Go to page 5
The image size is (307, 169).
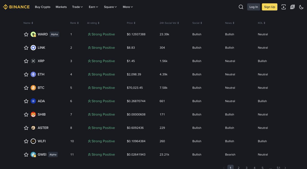[x=262, y=168]
